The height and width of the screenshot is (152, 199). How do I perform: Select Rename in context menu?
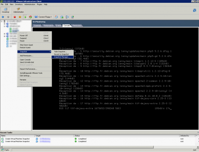pos(35,80)
